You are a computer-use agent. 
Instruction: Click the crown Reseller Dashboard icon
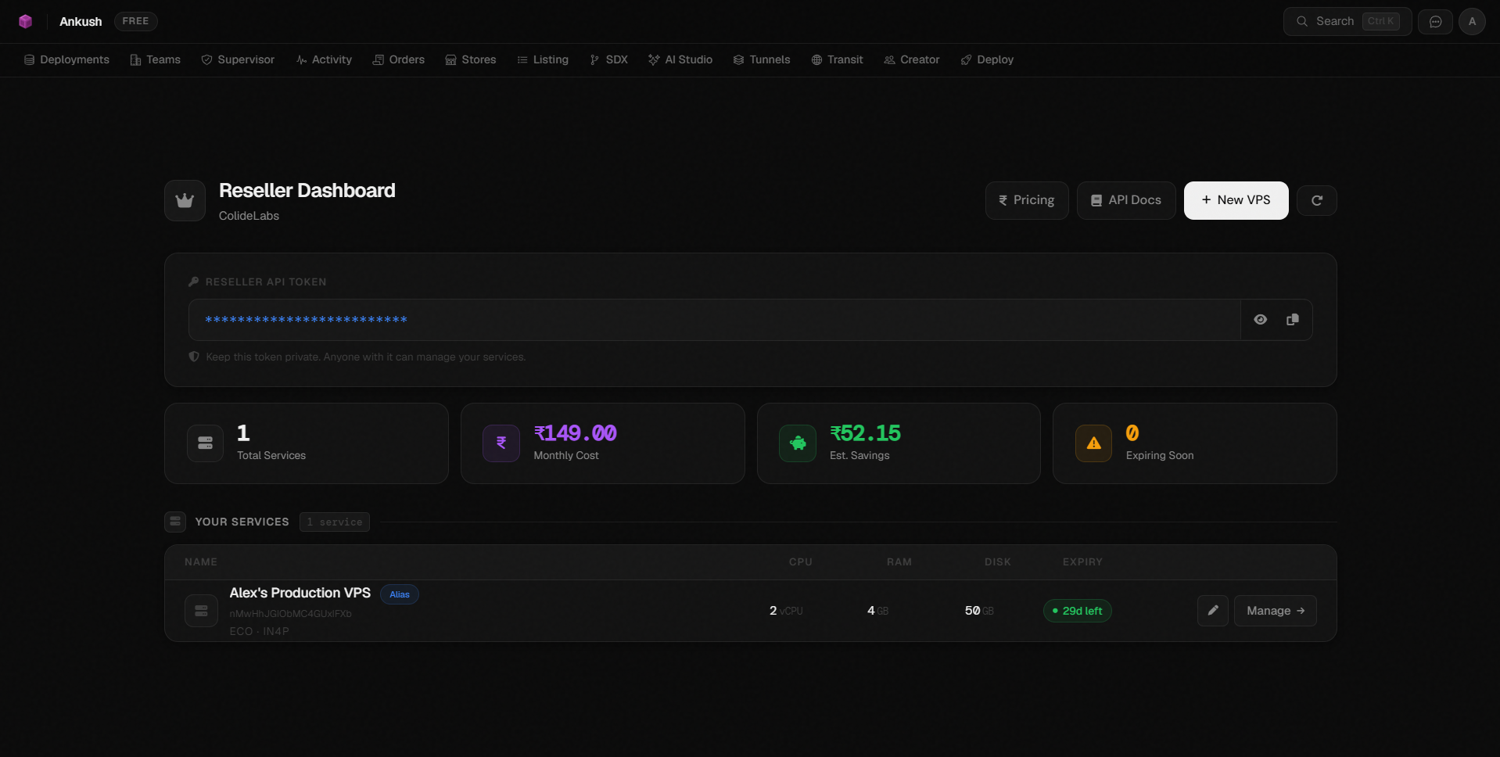[185, 201]
